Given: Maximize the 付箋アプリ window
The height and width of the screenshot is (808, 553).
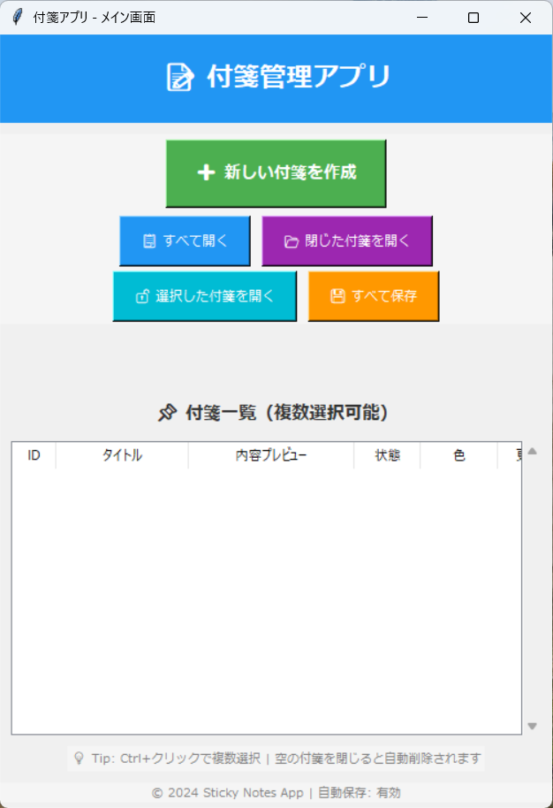Looking at the screenshot, I should [473, 17].
